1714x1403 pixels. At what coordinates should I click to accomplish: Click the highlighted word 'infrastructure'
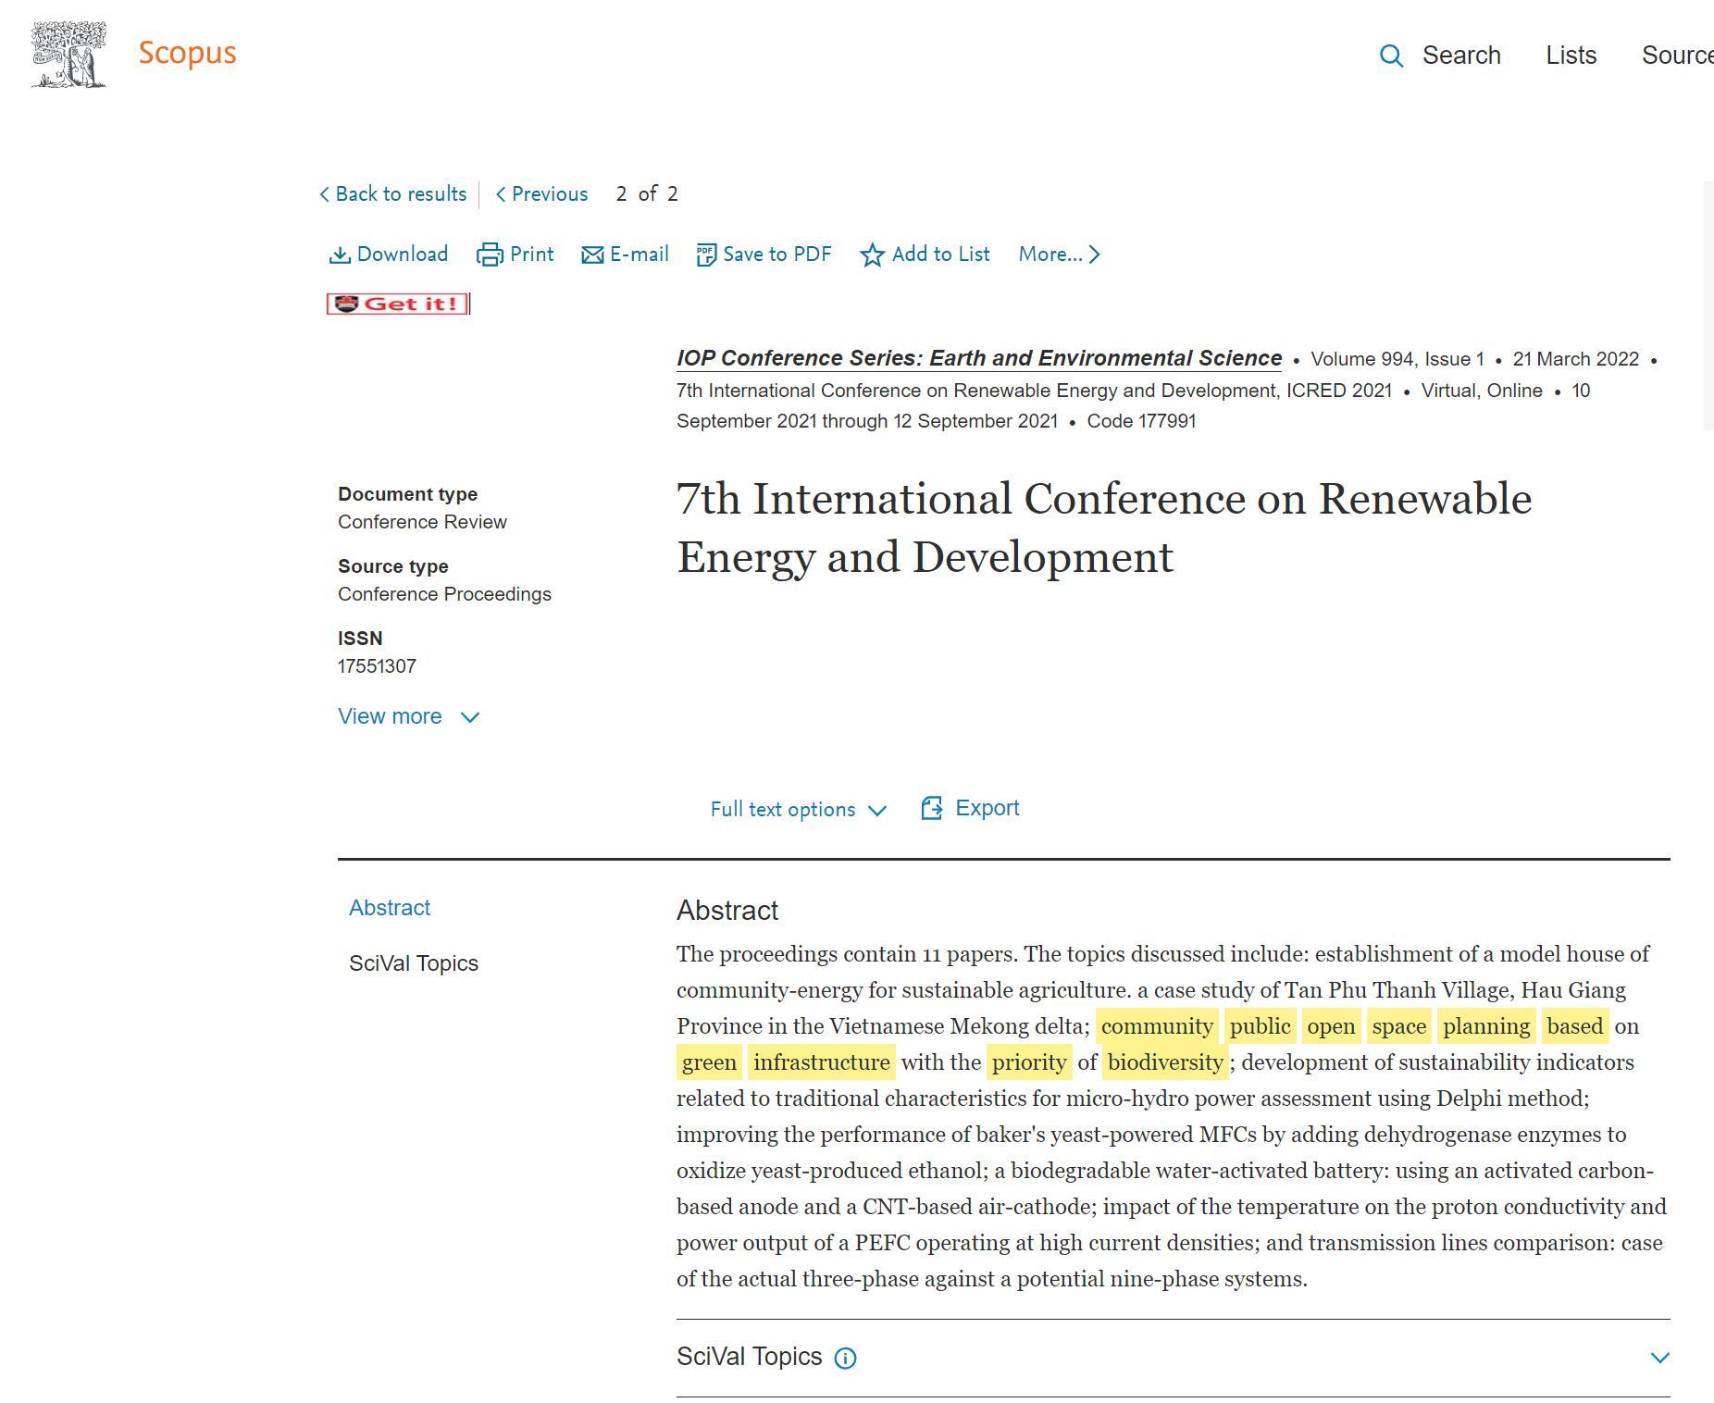[x=821, y=1062]
